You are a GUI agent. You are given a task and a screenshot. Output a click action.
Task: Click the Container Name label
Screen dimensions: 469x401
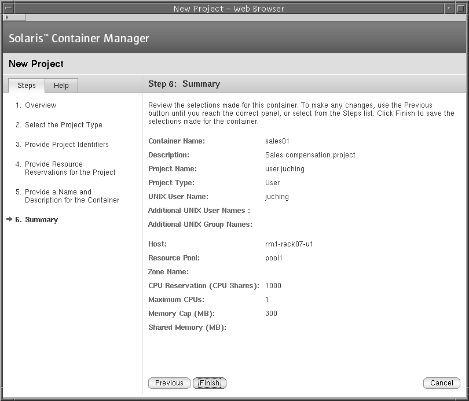pyautogui.click(x=177, y=141)
